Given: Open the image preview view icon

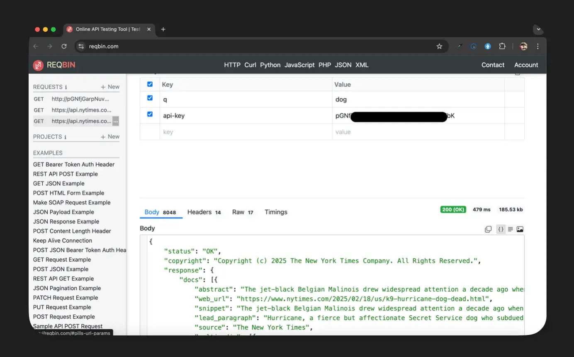Looking at the screenshot, I should (520, 229).
